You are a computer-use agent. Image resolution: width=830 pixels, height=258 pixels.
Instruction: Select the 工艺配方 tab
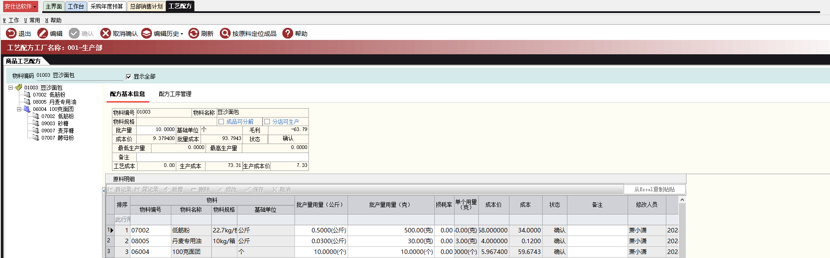point(180,6)
